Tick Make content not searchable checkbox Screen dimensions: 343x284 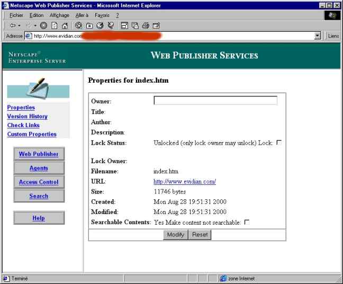click(x=247, y=222)
